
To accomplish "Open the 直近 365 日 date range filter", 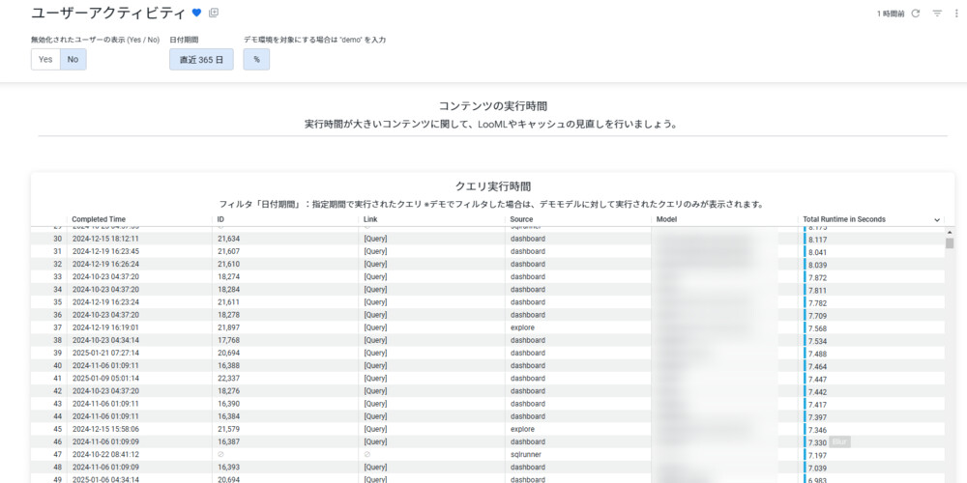I will (x=201, y=59).
